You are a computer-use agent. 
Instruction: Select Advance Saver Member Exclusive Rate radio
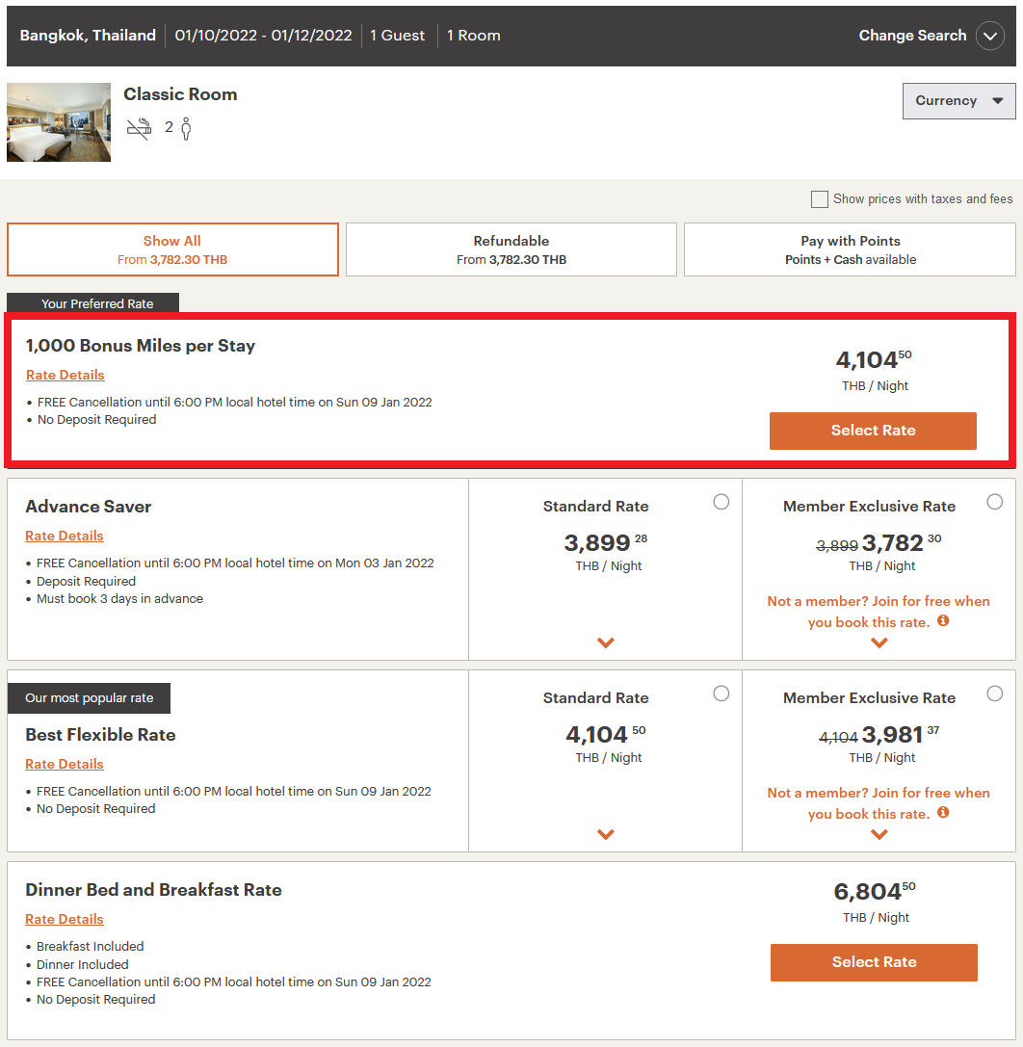pyautogui.click(x=995, y=502)
